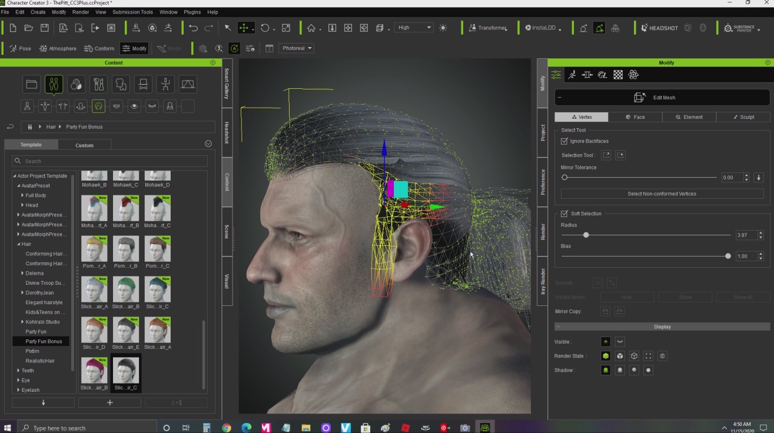
Task: Collapse the Hair tree node
Action: (18, 244)
